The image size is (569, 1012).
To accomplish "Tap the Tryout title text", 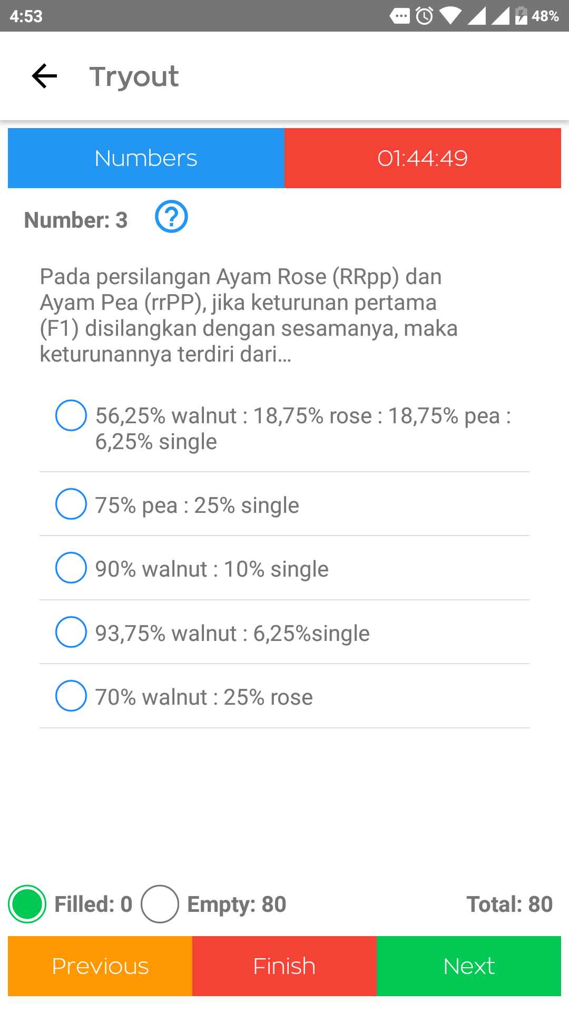I will (x=134, y=76).
